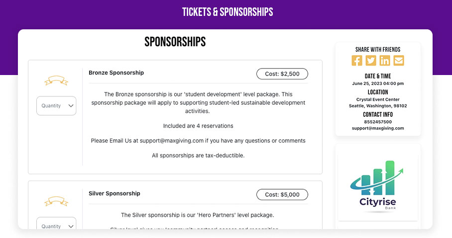Click support@maxgiving.com in Contact Info
The width and height of the screenshot is (452, 238).
tap(378, 128)
